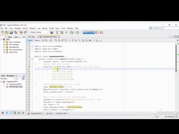Click the Clean and Build Project icon

pyautogui.click(x=62, y=32)
